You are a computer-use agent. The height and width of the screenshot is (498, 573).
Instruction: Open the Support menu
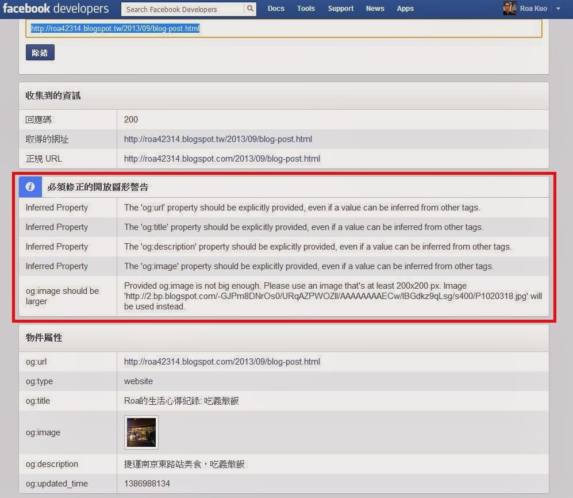point(341,9)
